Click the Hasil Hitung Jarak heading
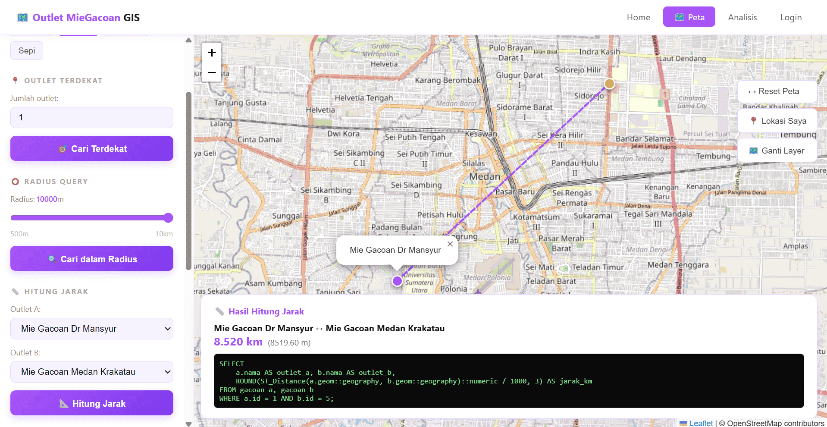Viewport: 827px width, 427px height. point(266,311)
